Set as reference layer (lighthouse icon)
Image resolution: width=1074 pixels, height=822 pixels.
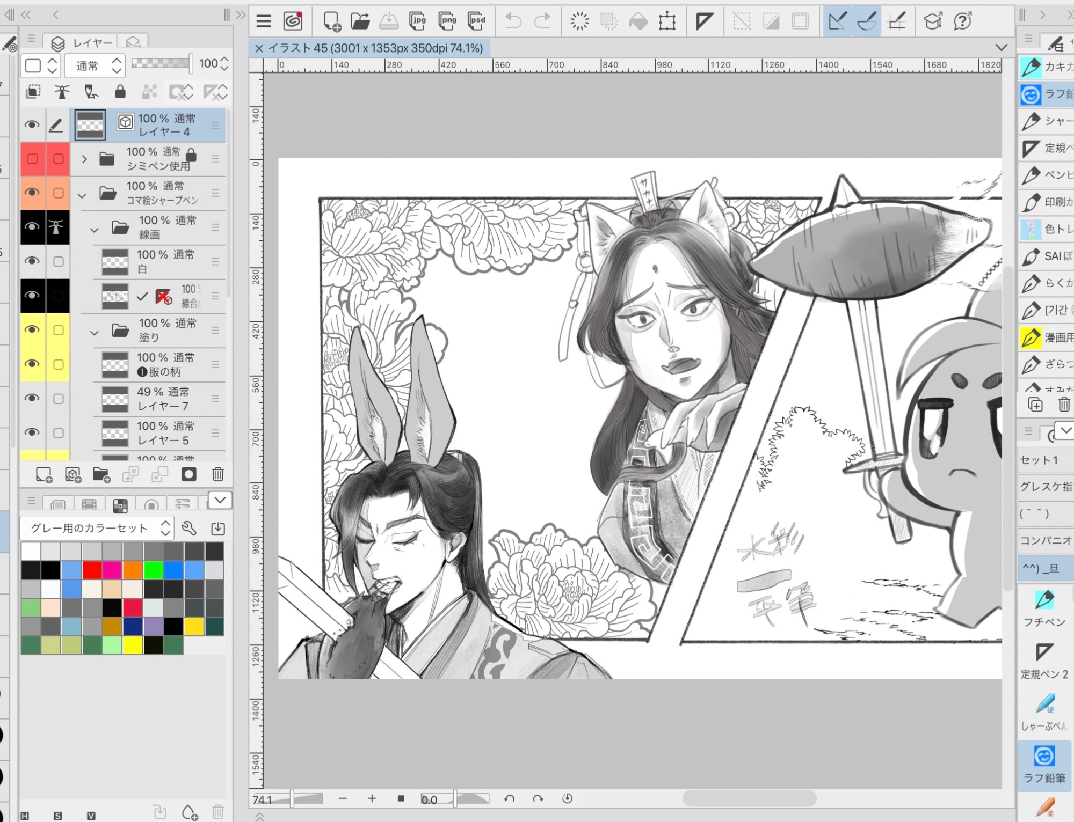62,92
